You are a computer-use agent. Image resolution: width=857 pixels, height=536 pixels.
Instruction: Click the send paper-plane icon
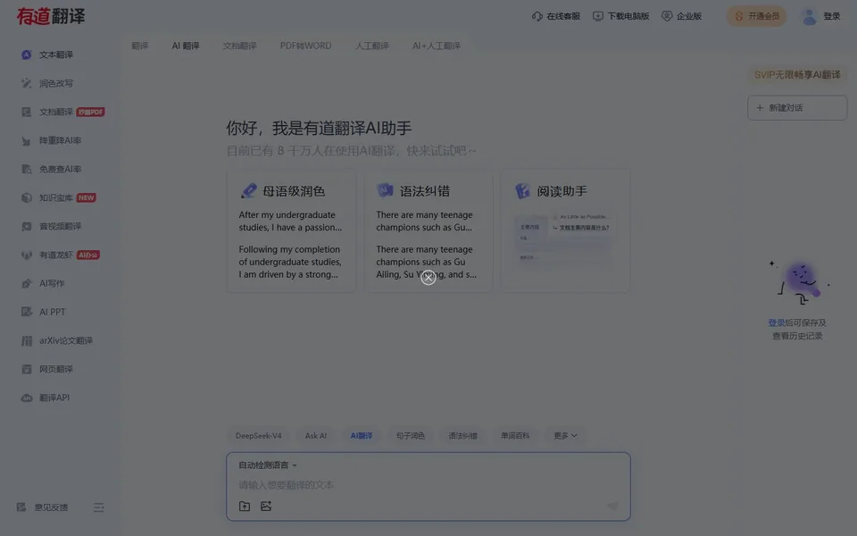click(x=612, y=506)
